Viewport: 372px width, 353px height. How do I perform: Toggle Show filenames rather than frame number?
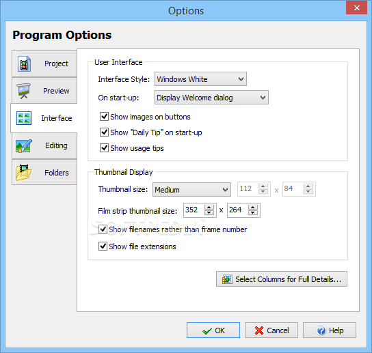(103, 229)
